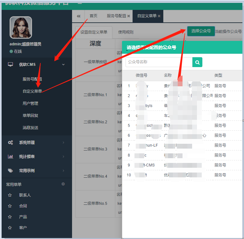The width and height of the screenshot is (244, 239).
Task: Click the 微信号 column header
Action: tap(142, 75)
